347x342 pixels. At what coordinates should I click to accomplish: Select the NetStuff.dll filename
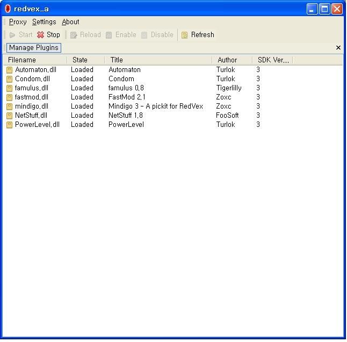click(31, 116)
